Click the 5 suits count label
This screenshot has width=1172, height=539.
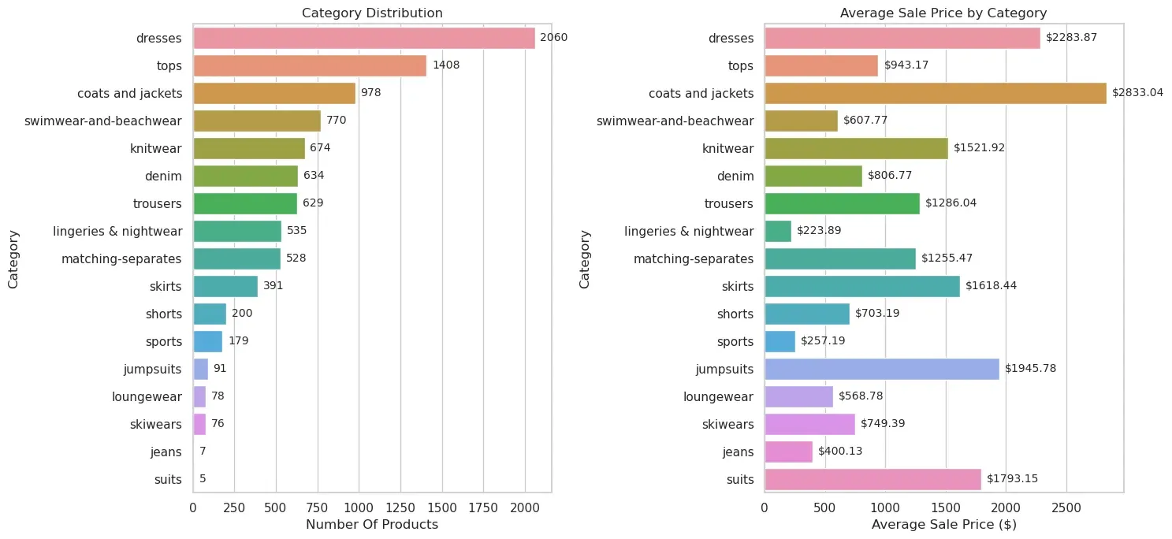click(x=203, y=479)
